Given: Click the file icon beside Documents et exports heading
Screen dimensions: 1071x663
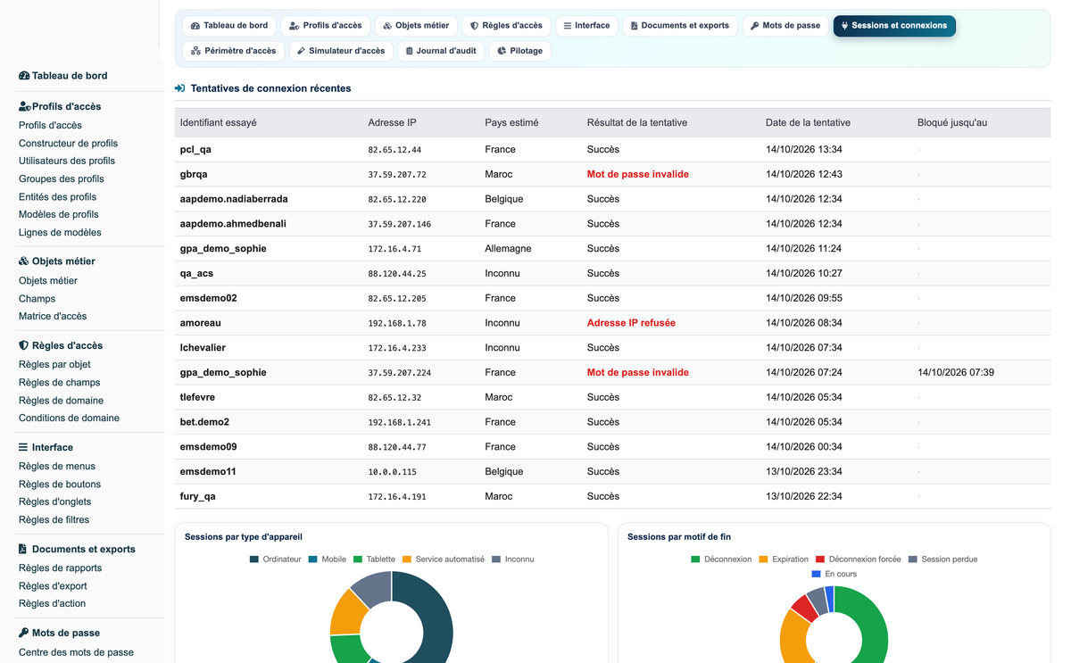Looking at the screenshot, I should (x=23, y=549).
